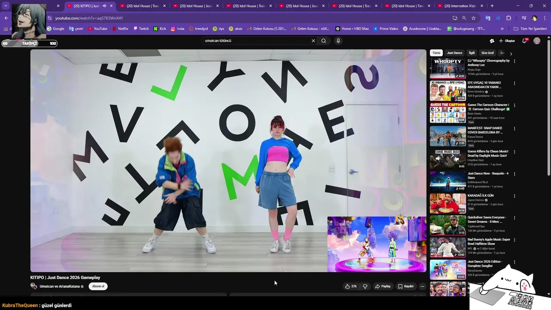
Task: Start voice search with the microphone
Action: [338, 41]
